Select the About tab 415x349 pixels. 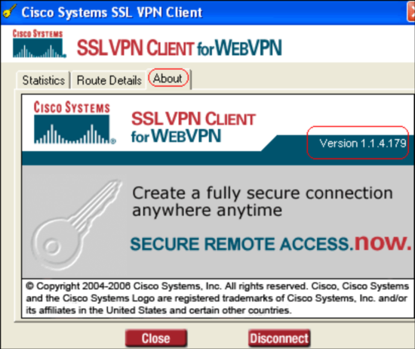tap(168, 79)
